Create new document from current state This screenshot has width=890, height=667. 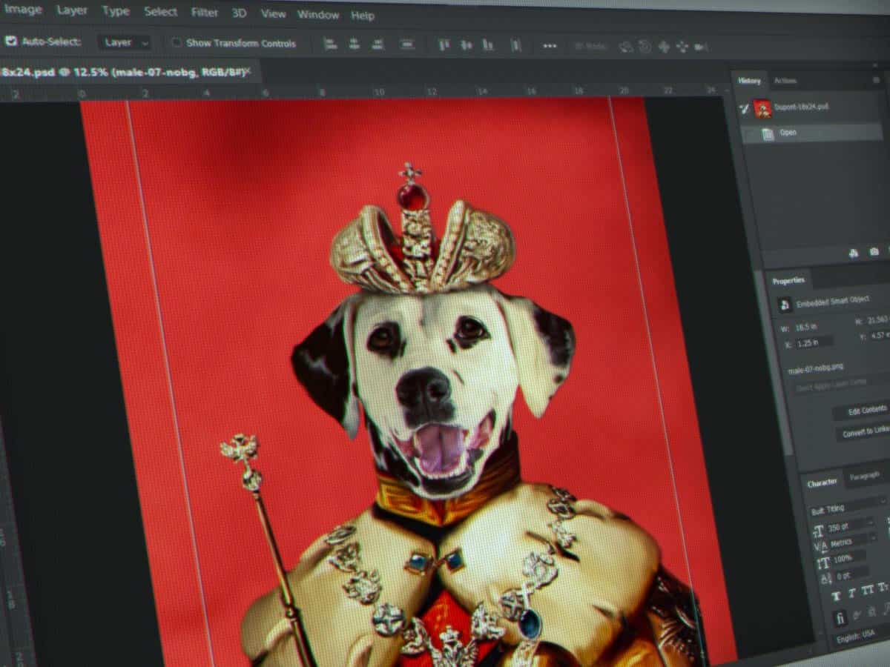point(854,253)
